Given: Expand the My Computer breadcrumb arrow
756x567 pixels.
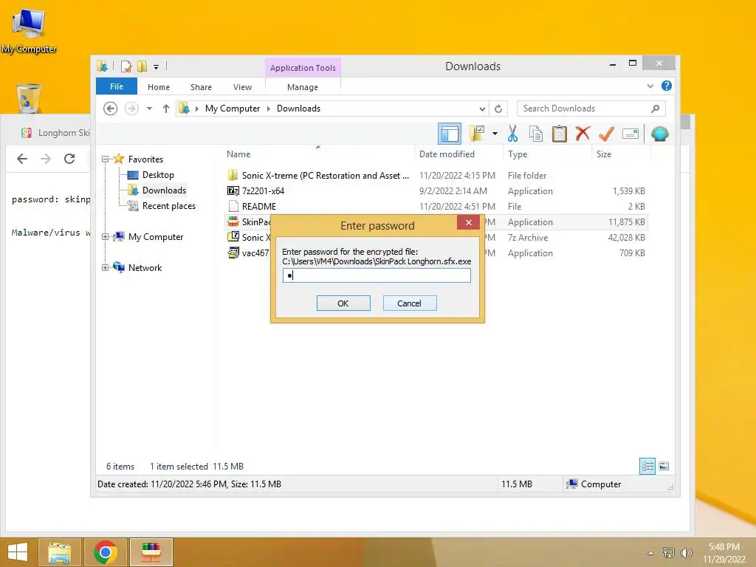Looking at the screenshot, I should 269,109.
